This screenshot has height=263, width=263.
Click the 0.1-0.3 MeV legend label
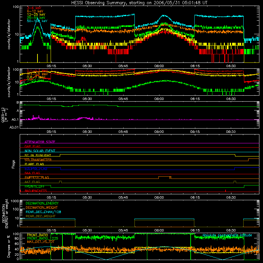(37, 71)
